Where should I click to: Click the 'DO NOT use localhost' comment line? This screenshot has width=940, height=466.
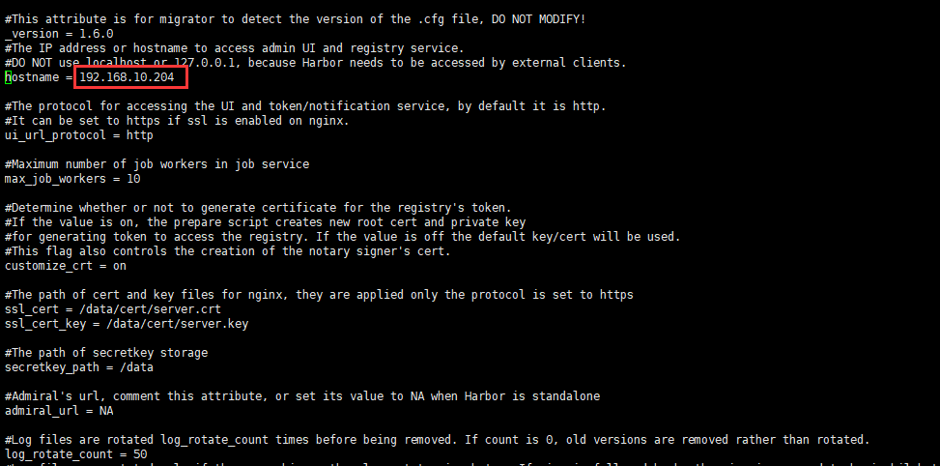tap(315, 63)
